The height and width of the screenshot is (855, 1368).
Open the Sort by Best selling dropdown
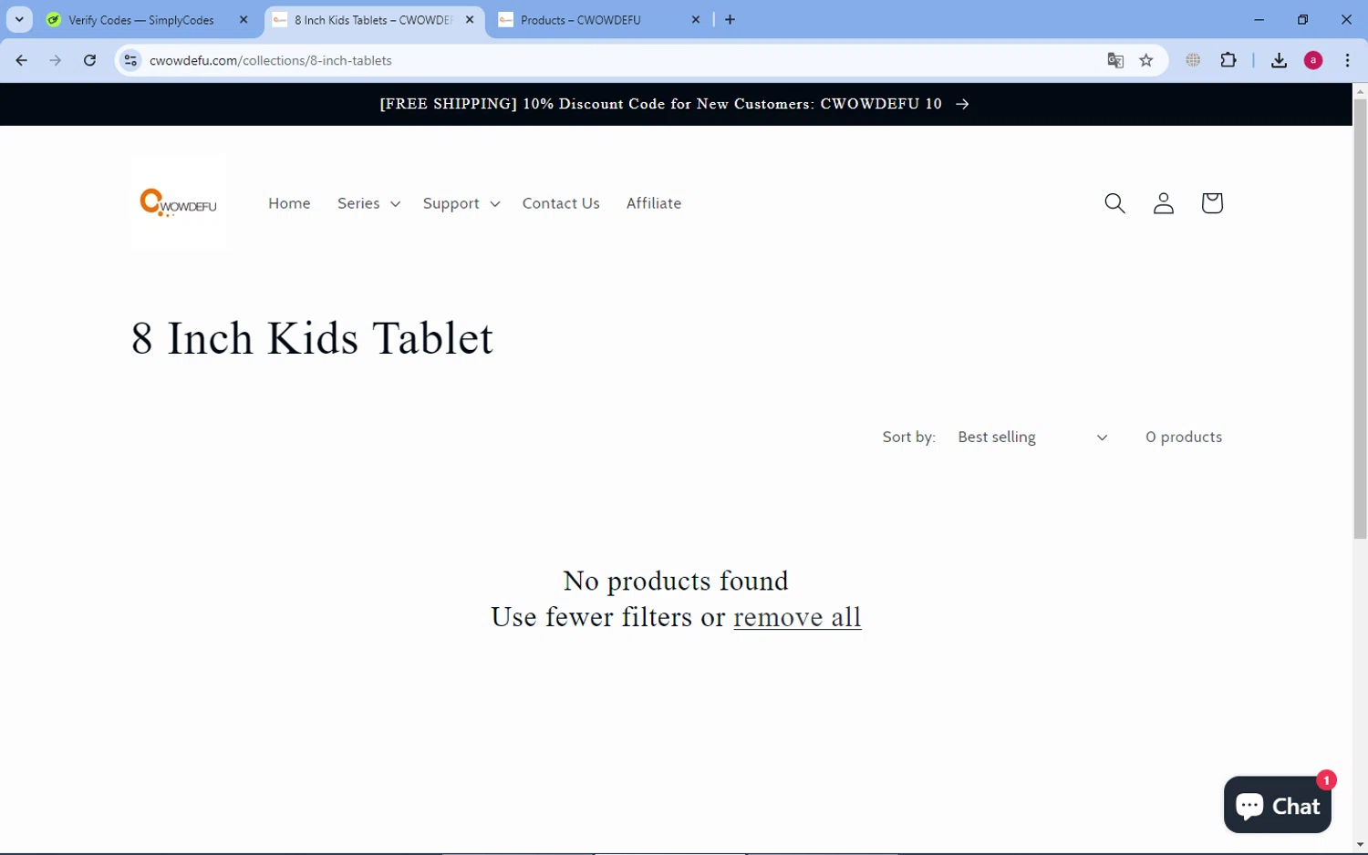(1031, 438)
